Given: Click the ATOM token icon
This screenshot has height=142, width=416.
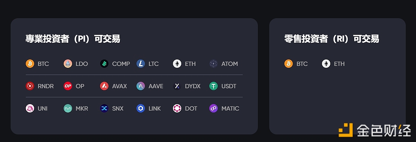Looking at the screenshot, I should tap(213, 64).
